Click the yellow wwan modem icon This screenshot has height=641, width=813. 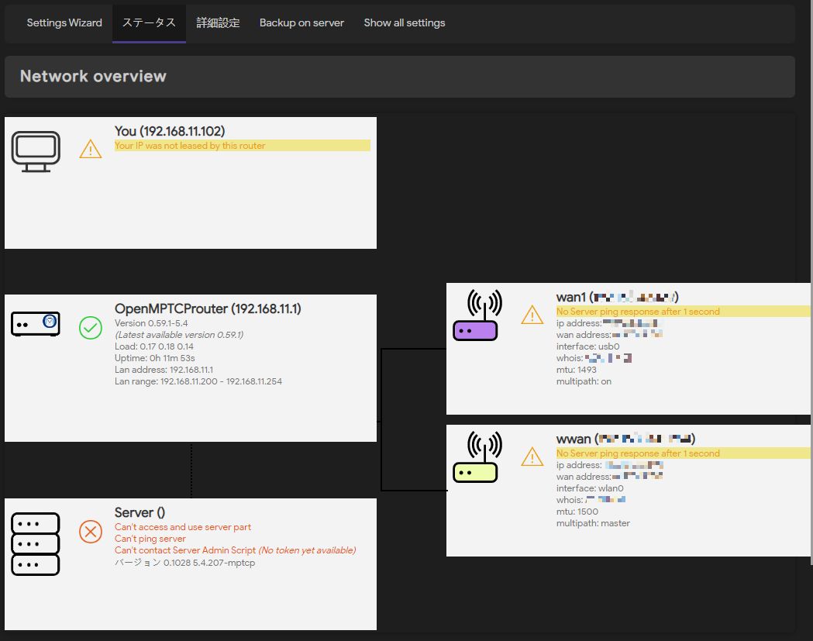pos(477,457)
